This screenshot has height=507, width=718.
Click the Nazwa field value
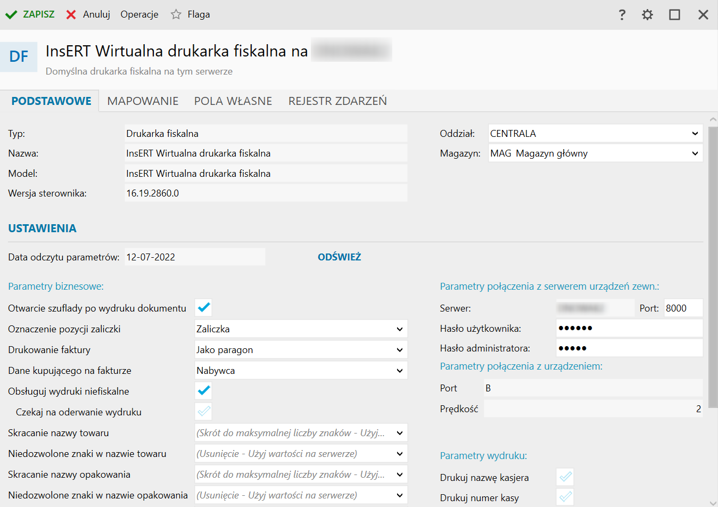click(x=266, y=153)
